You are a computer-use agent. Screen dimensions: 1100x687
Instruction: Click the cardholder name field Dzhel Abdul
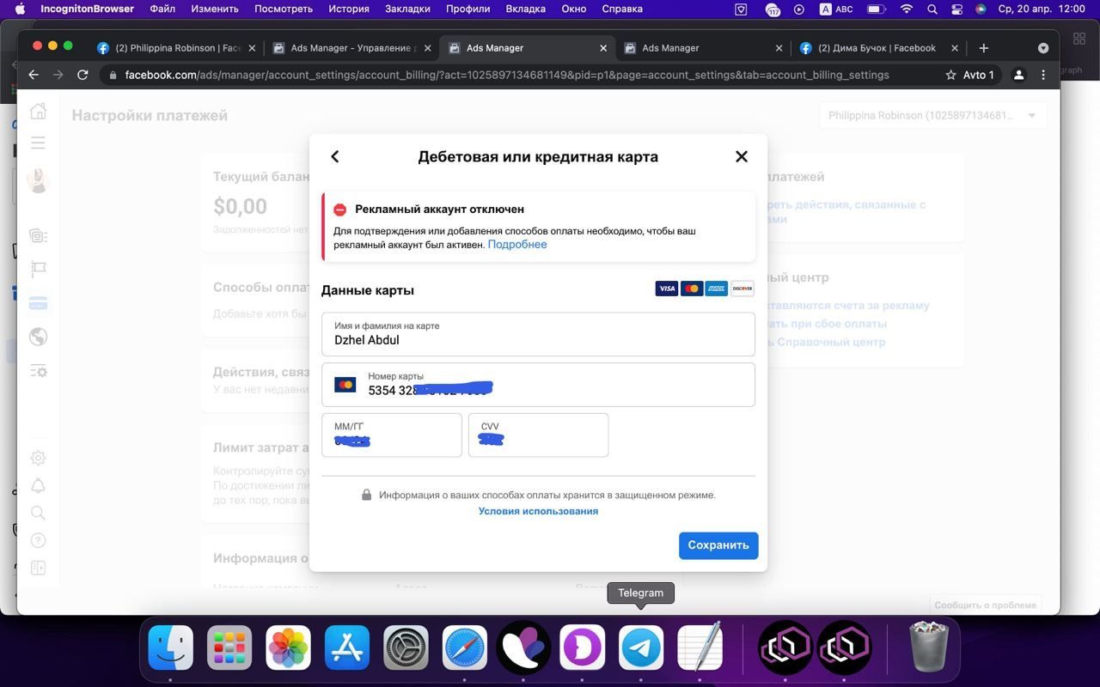point(538,334)
